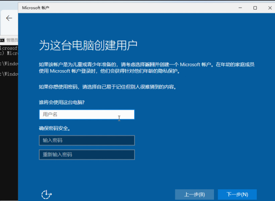Image resolution: width=275 pixels, height=201 pixels.
Task: Click the command prompt icon in background window
Action: coord(2,40)
